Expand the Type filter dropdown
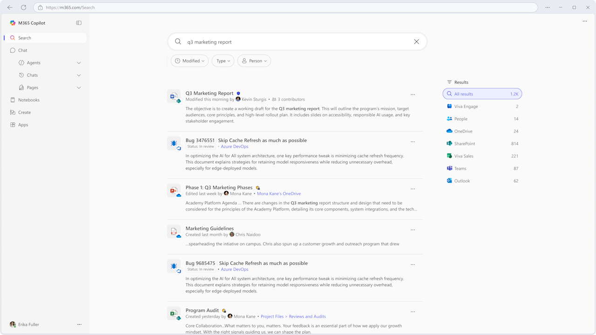Screen dimensions: 596x335 223,60
